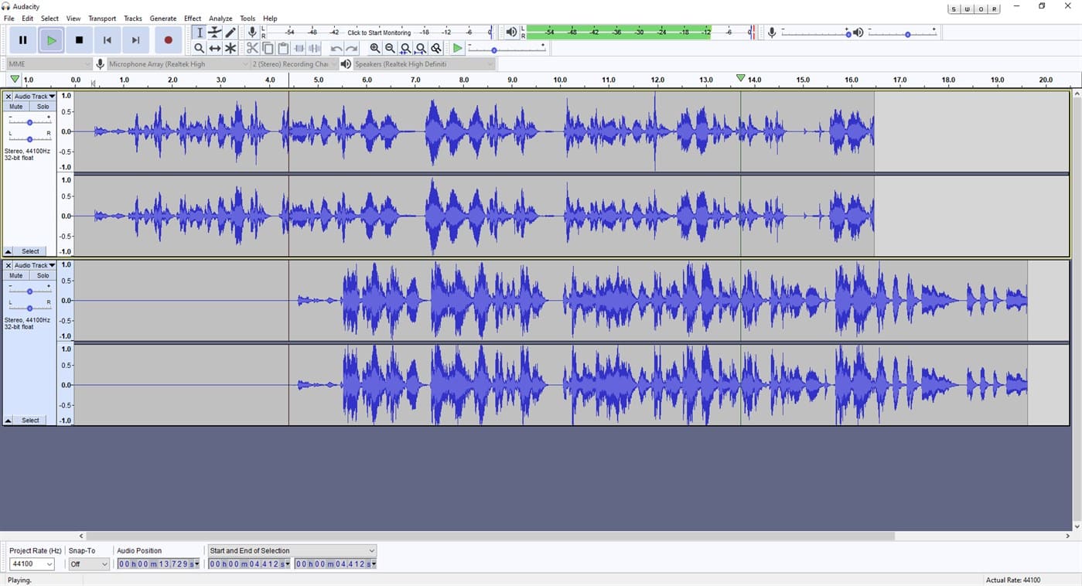Open the File menu
Image resolution: width=1082 pixels, height=586 pixels.
(9, 19)
